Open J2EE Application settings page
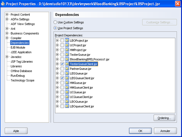 tap(21, 52)
